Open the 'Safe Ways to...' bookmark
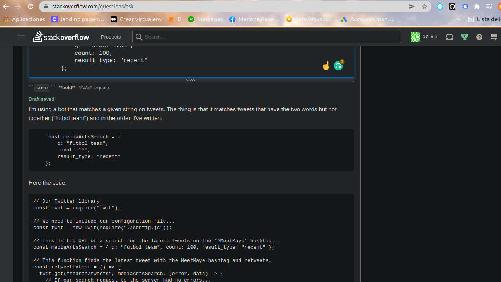501x282 pixels. click(x=310, y=19)
